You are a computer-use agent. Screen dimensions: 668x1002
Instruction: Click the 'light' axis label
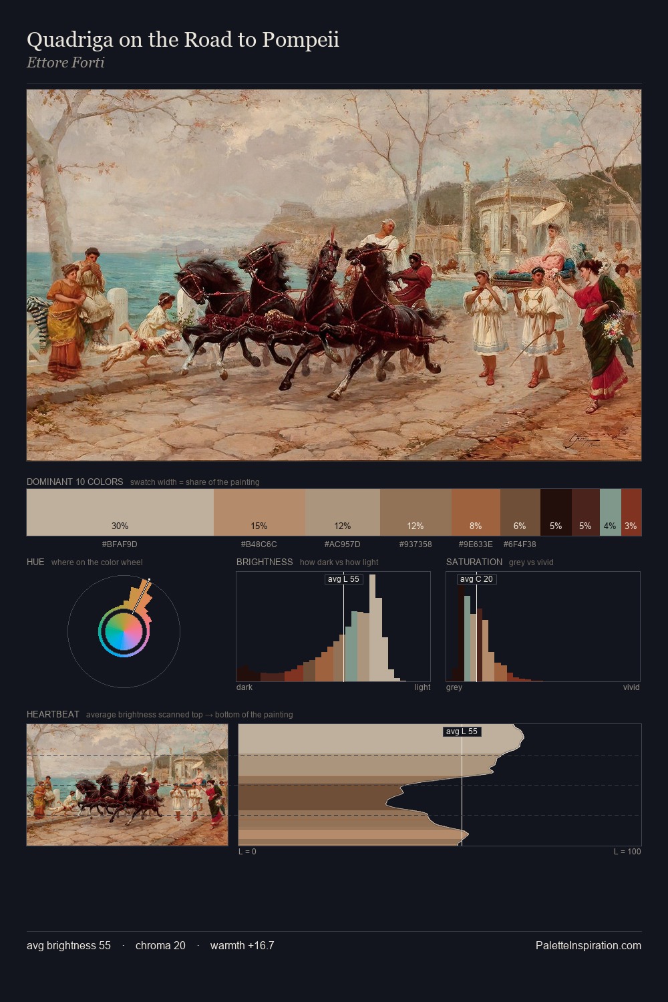pyautogui.click(x=422, y=687)
